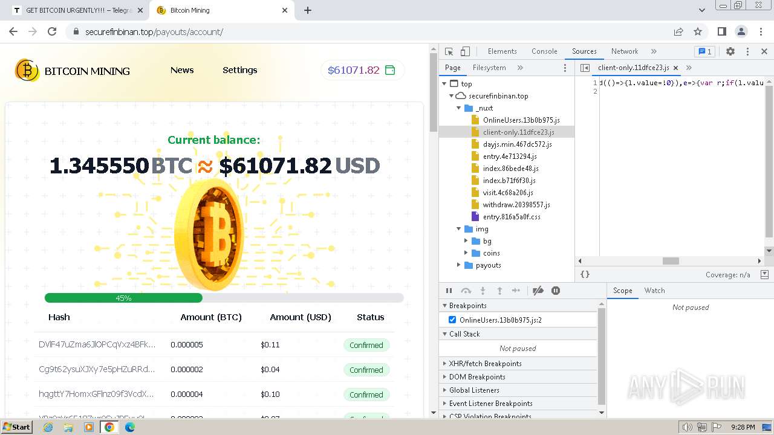The image size is (774, 435).
Task: Click the step over function call icon
Action: pos(466,291)
